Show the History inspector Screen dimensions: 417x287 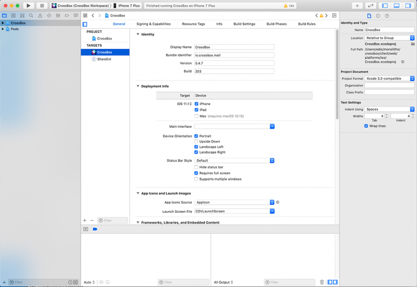point(378,16)
